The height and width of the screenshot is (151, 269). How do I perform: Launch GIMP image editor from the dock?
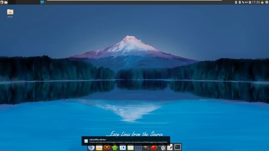point(146,148)
